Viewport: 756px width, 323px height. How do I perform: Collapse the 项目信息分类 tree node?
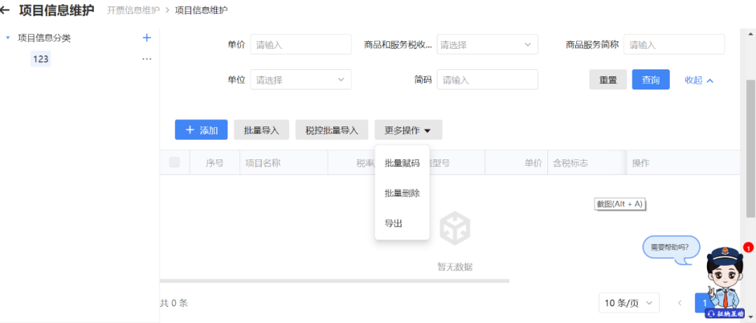pyautogui.click(x=8, y=38)
